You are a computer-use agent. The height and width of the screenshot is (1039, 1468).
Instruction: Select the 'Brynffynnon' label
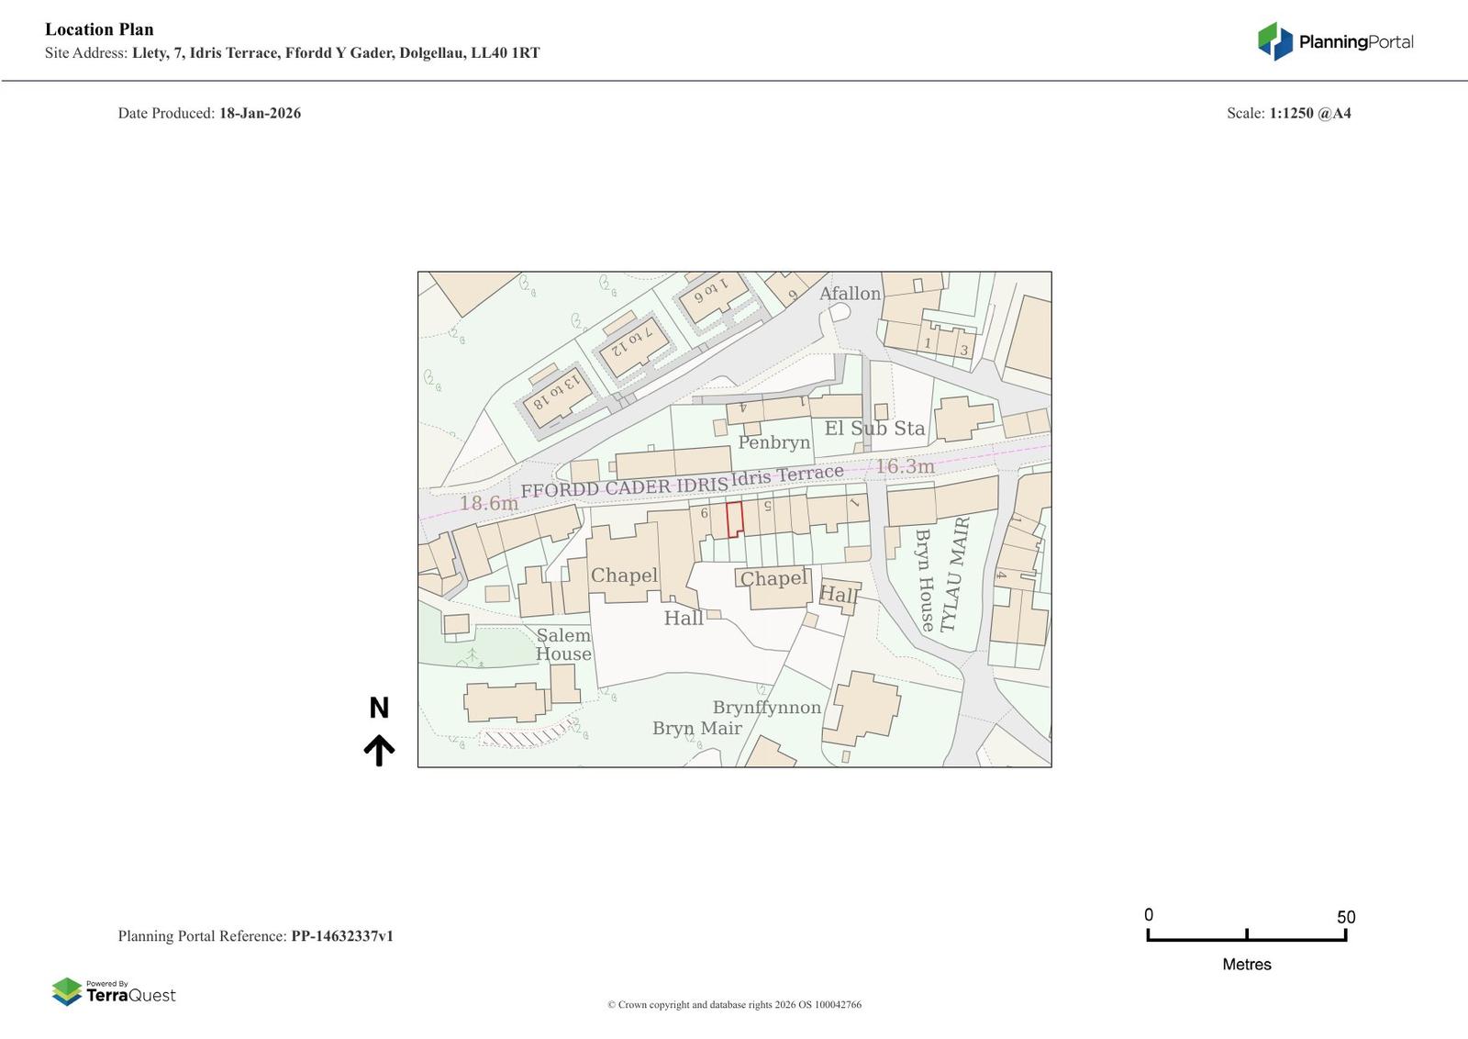(x=767, y=708)
